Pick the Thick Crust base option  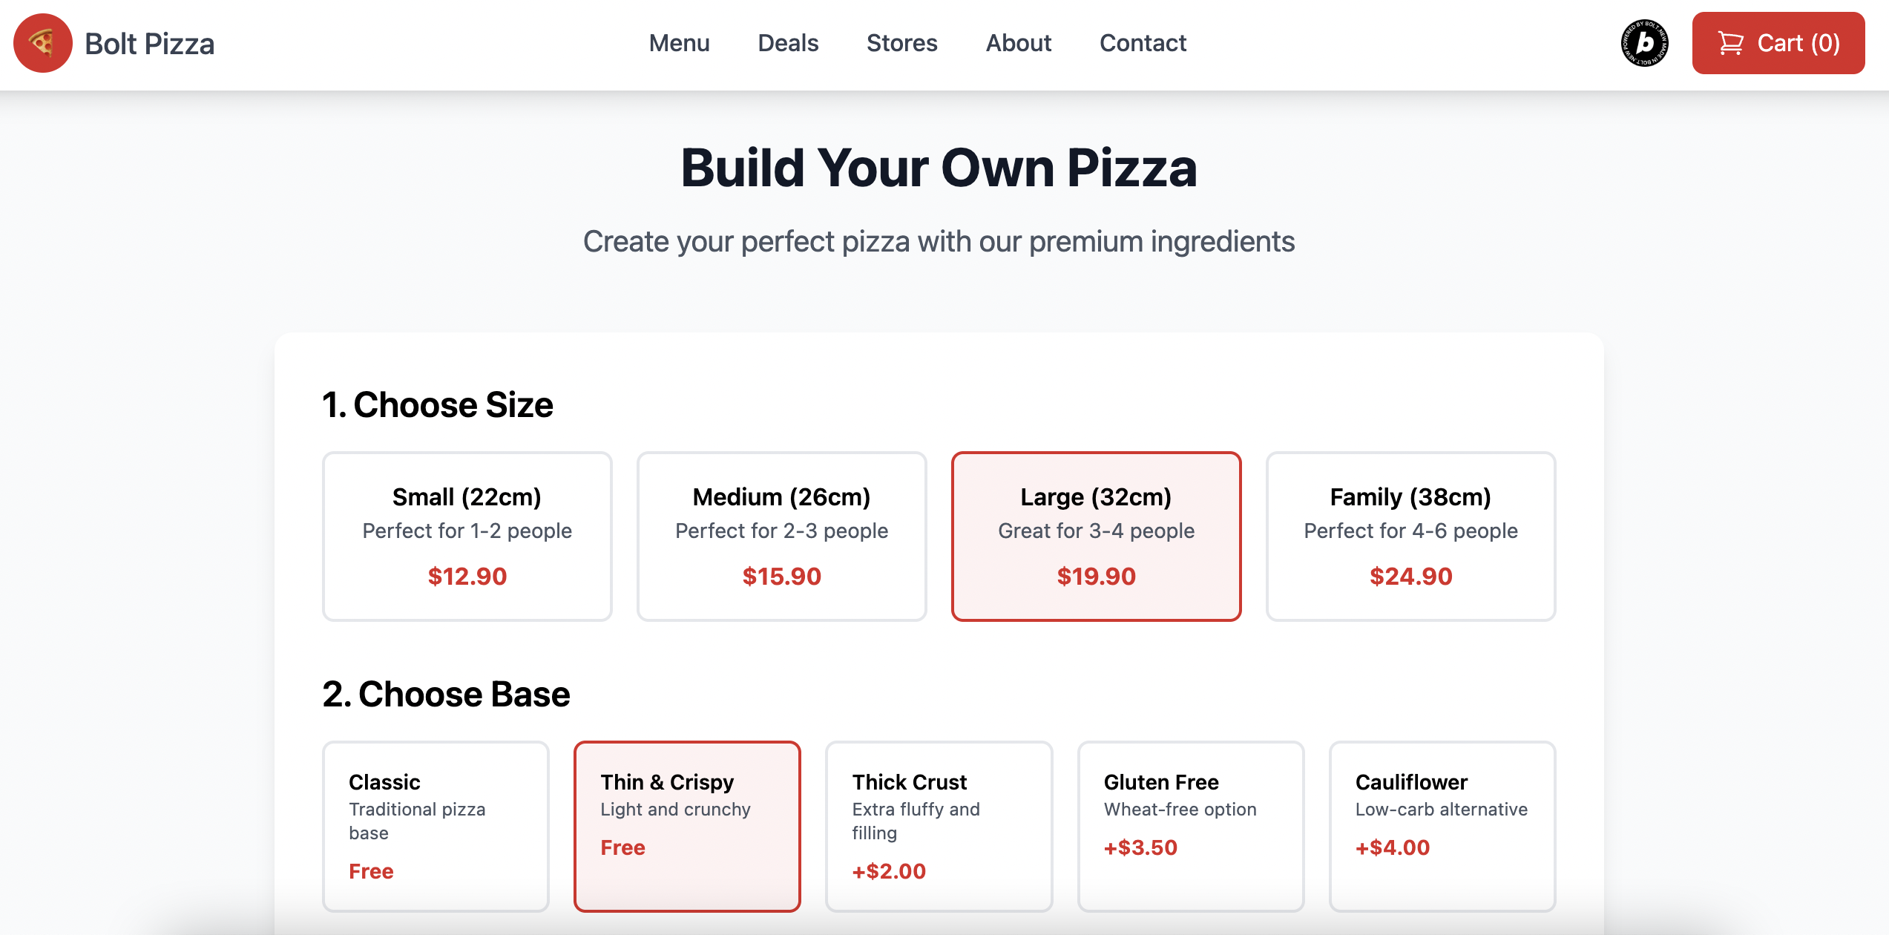[x=939, y=825]
